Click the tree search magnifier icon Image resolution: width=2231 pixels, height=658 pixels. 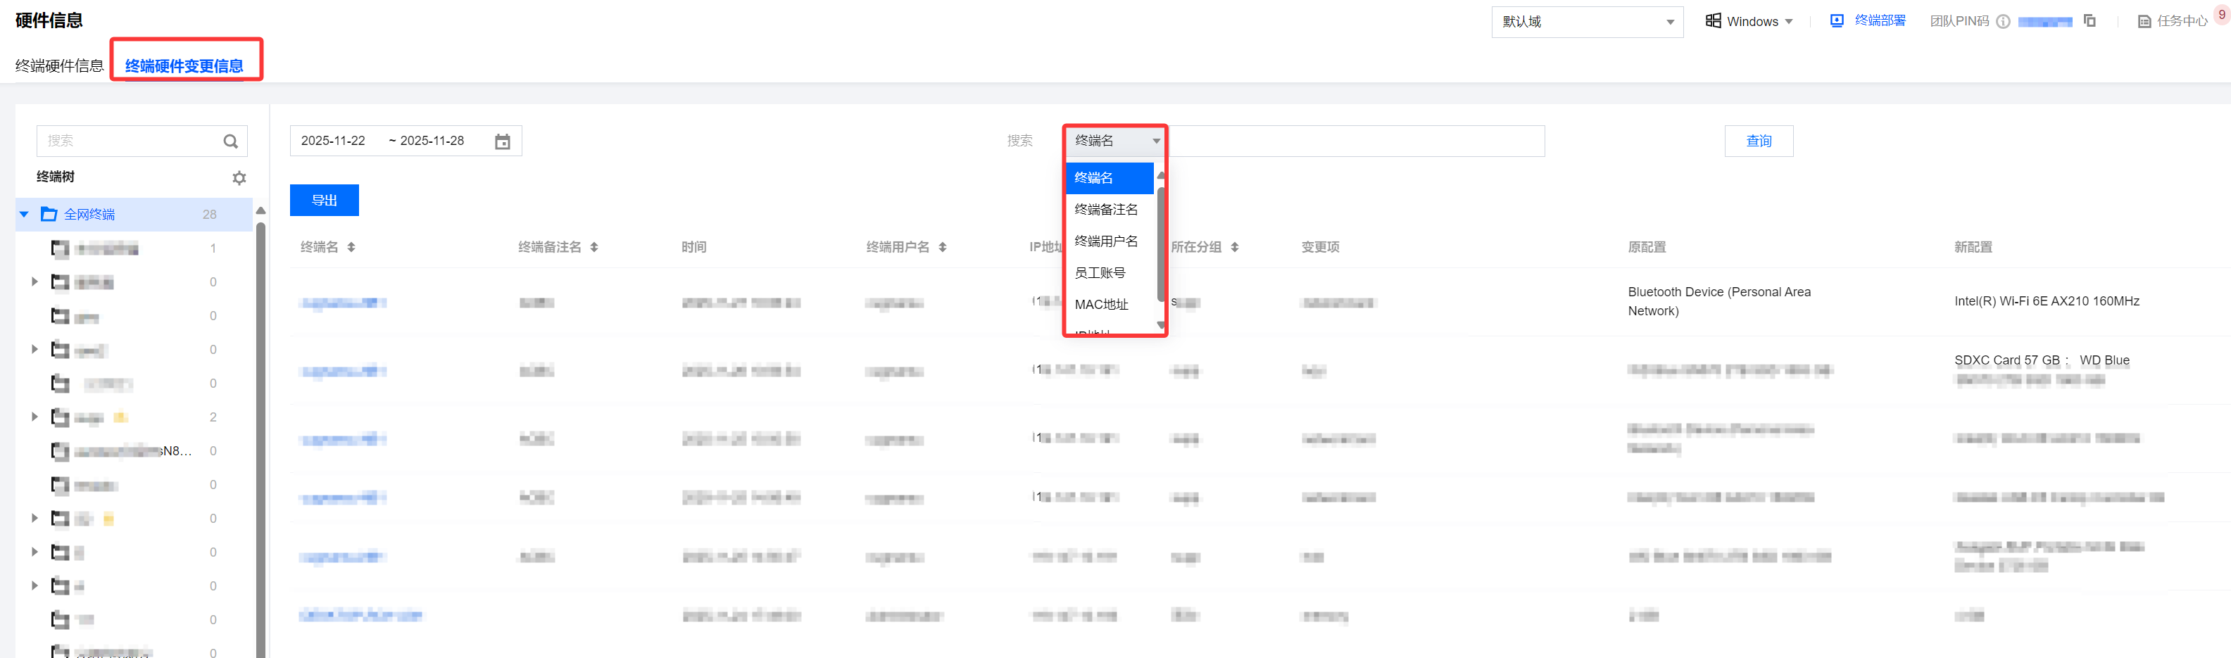pos(230,141)
